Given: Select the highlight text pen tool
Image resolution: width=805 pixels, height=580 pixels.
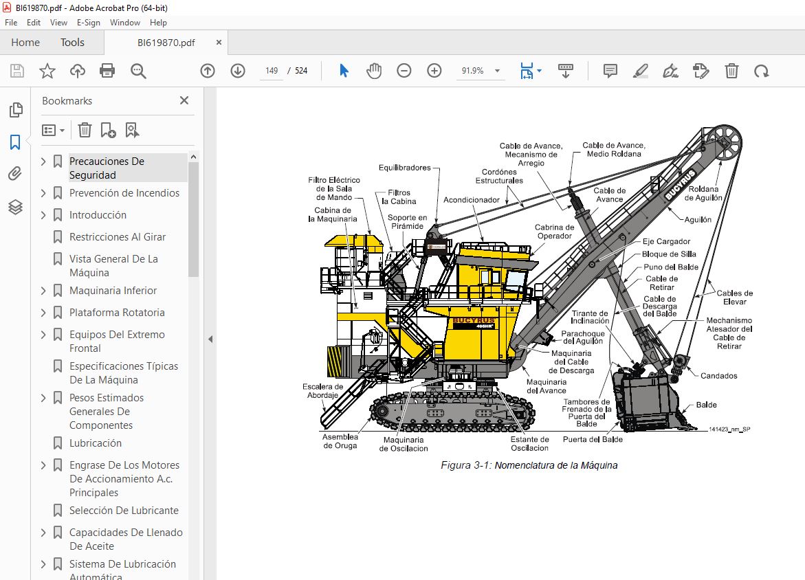Looking at the screenshot, I should point(640,71).
